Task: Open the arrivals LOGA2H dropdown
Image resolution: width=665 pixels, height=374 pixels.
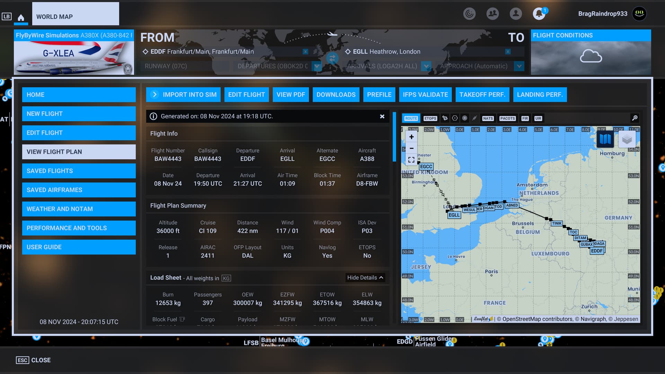Action: tap(426, 66)
